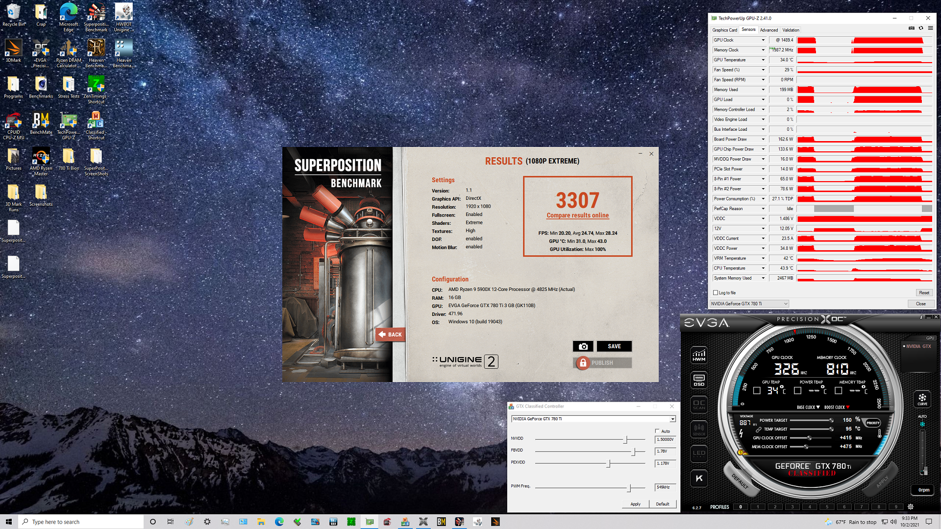Expand the GPU Clock sensor dropdown

(763, 40)
